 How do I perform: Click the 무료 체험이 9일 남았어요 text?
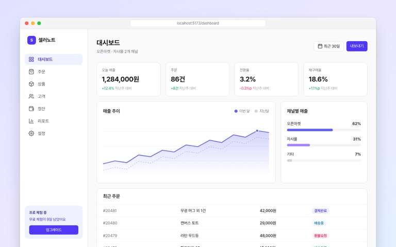click(x=47, y=219)
